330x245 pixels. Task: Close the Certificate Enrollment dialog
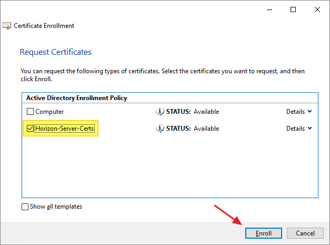[317, 9]
